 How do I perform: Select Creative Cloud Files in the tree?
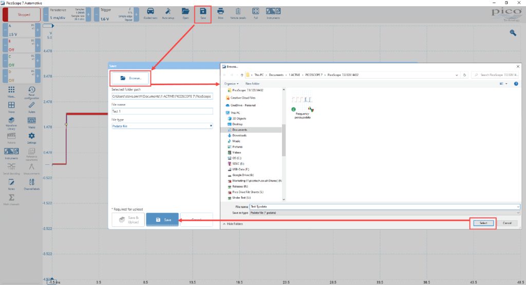242,98
